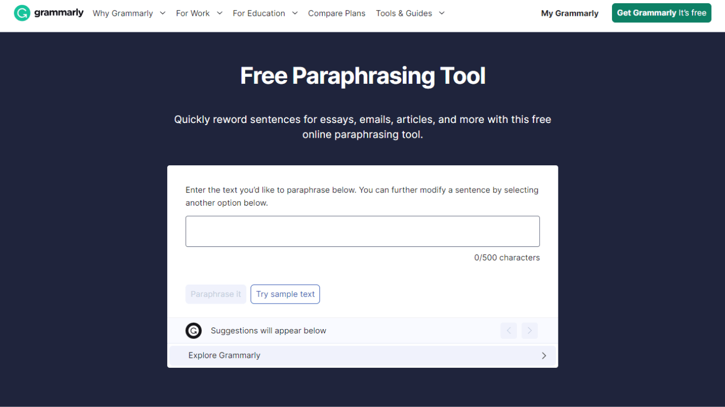
Task: Click the Grammarly logo in header
Action: click(x=49, y=13)
